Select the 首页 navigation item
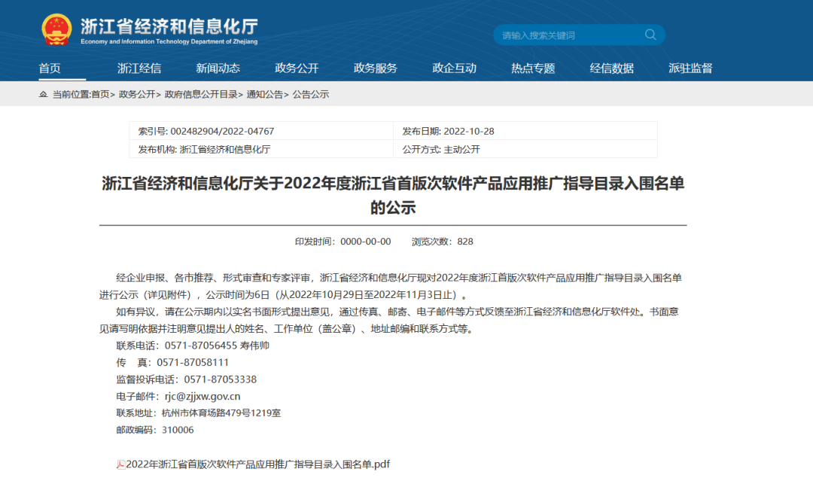 point(50,67)
